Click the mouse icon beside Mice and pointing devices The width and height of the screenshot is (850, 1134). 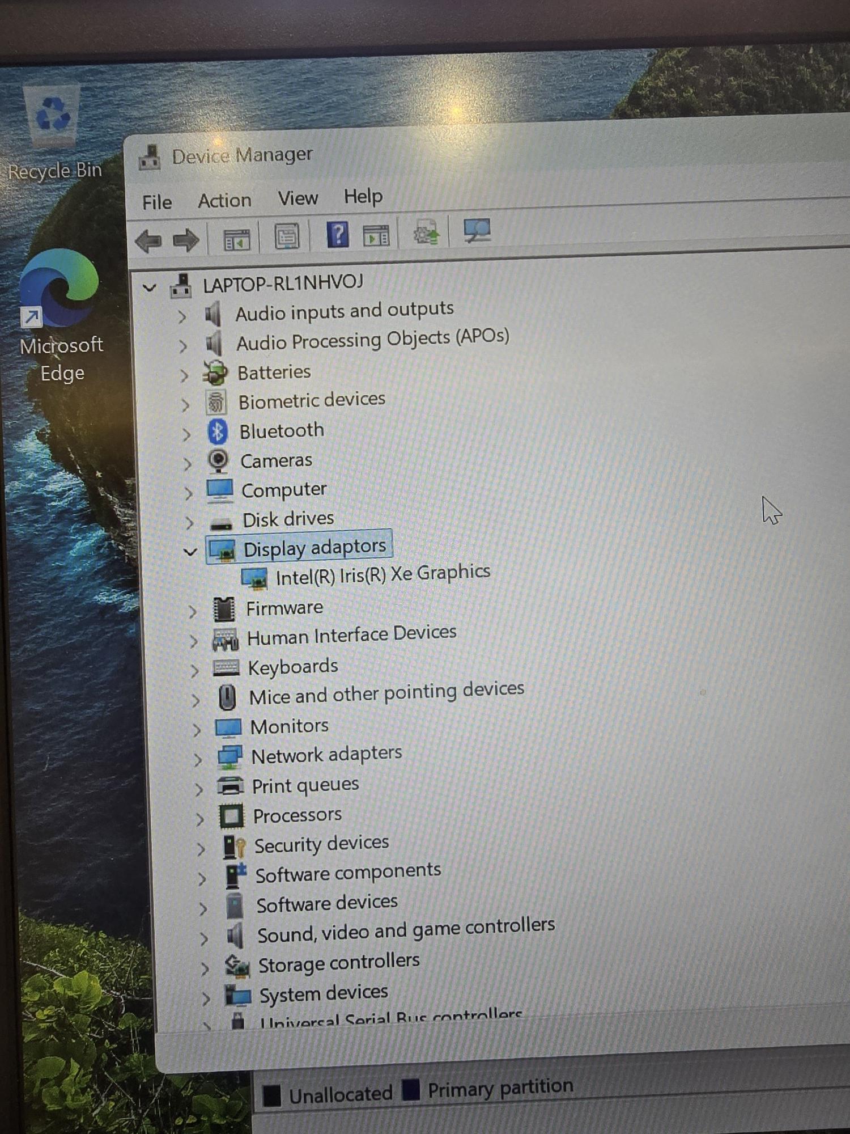point(227,698)
